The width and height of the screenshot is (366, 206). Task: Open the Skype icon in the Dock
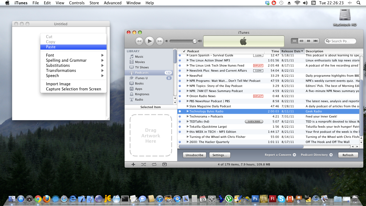tap(281, 199)
